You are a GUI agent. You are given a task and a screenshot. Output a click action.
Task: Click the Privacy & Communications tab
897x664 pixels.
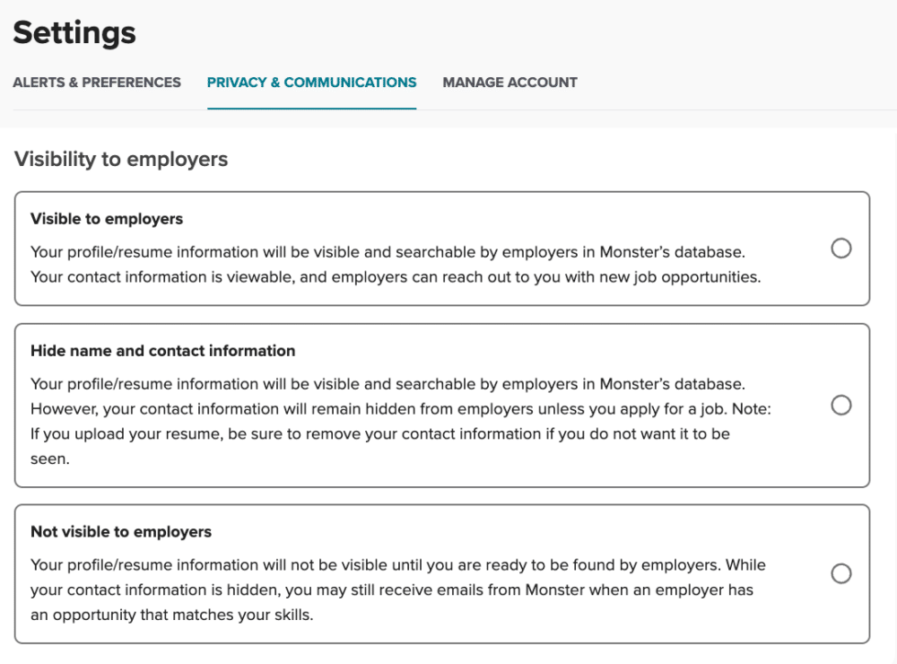pos(312,82)
